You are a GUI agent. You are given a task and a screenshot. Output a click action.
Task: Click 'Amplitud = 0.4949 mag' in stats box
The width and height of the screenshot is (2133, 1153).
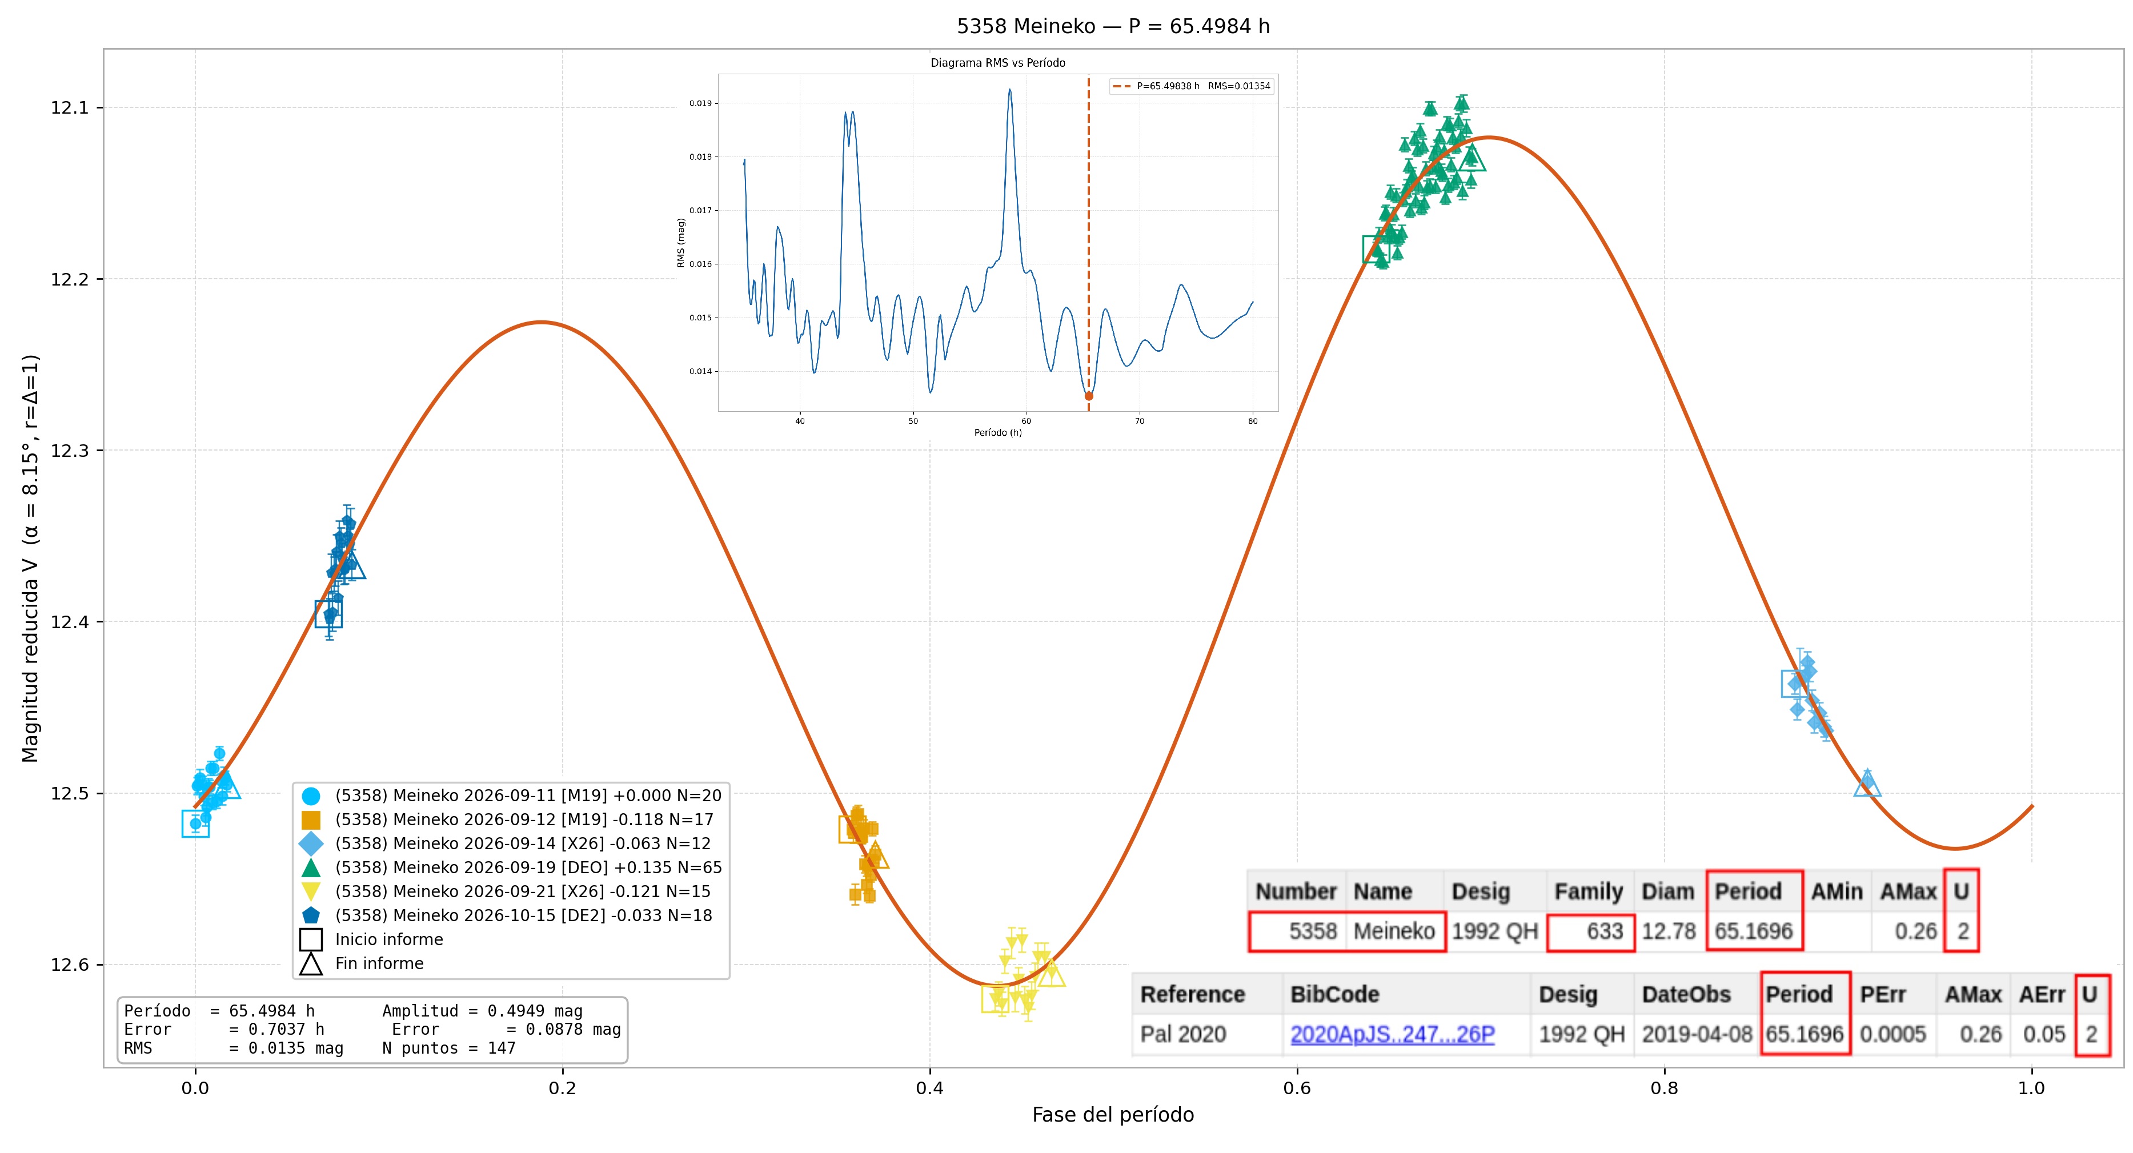pos(483,1011)
